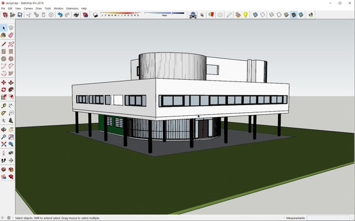Pick the Make Component tool
Screen dimensions: 355x221
tap(11, 28)
